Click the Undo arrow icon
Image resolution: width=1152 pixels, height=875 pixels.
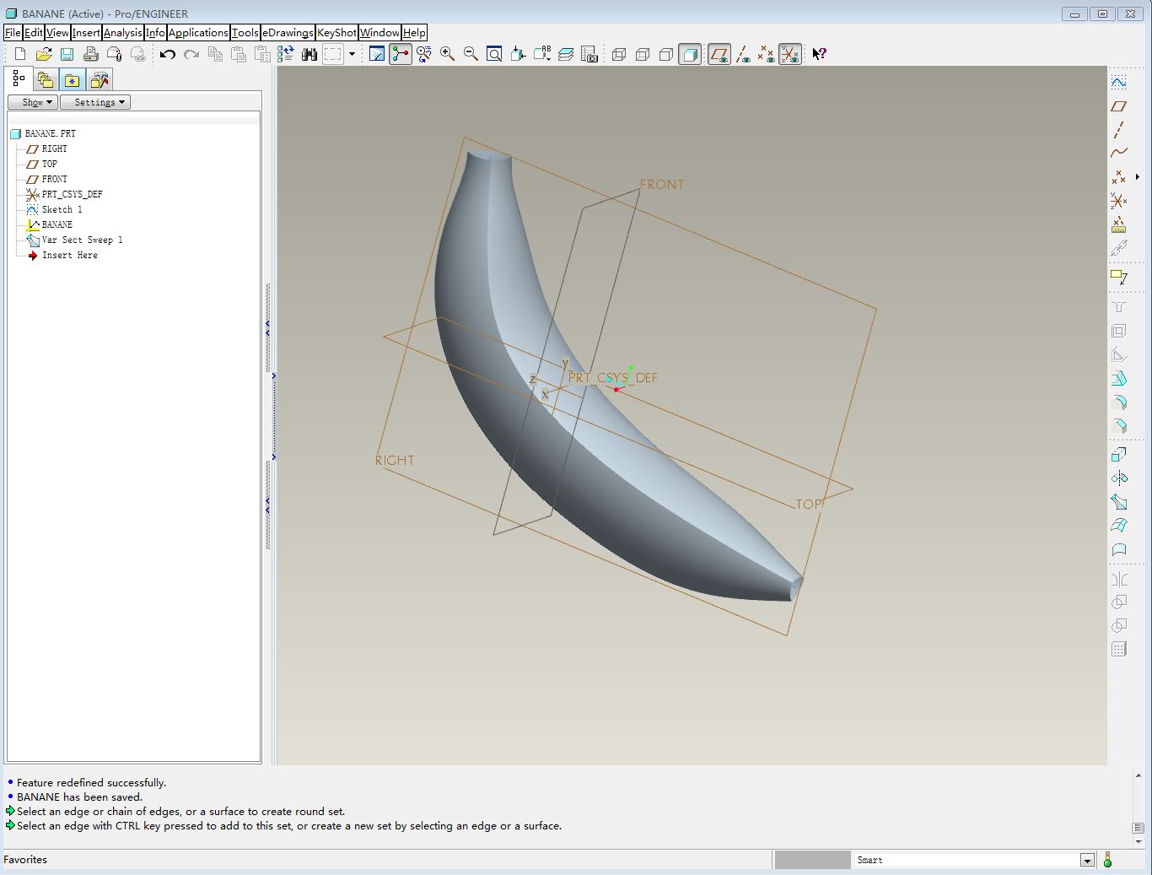168,54
